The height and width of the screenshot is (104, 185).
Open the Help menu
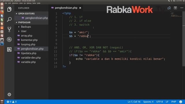tap(39, 3)
